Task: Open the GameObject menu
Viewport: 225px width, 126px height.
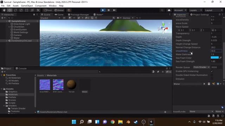Action: (27, 6)
